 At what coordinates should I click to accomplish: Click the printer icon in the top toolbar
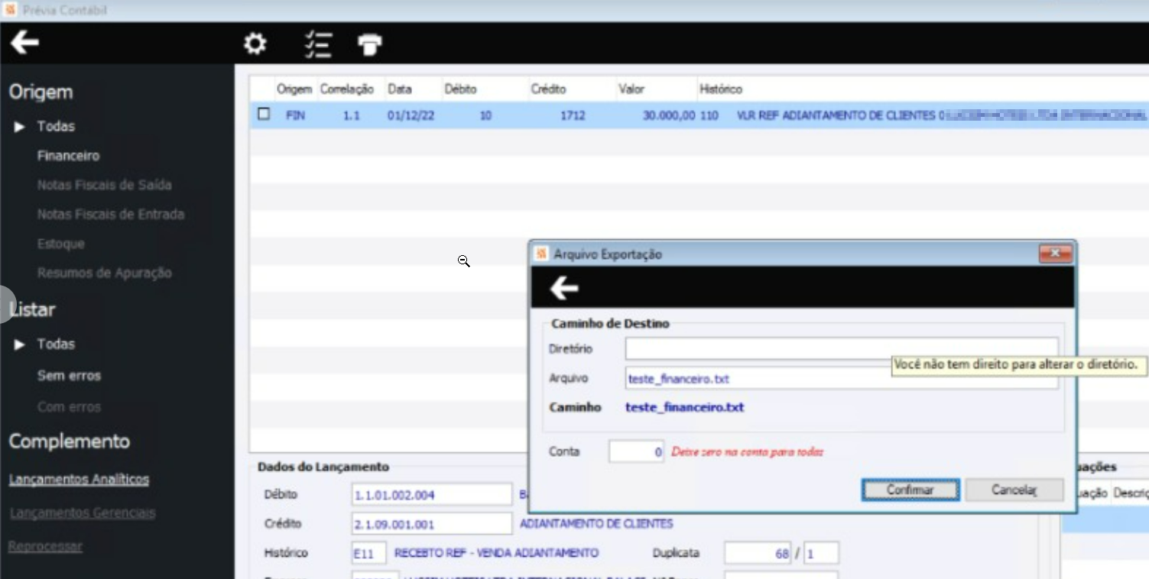coord(370,45)
